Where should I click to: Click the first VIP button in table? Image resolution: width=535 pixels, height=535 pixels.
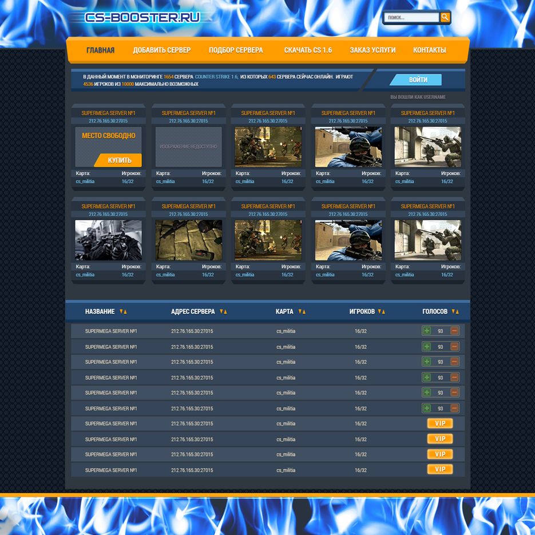[x=440, y=423]
